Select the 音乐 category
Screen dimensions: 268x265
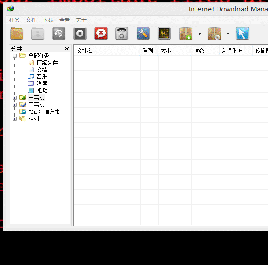click(42, 77)
